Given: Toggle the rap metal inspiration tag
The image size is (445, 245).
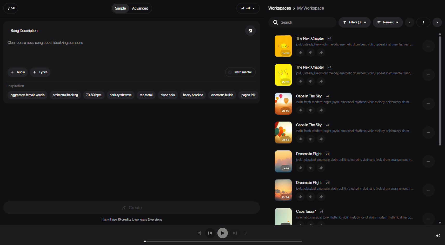Looking at the screenshot, I should (x=146, y=95).
